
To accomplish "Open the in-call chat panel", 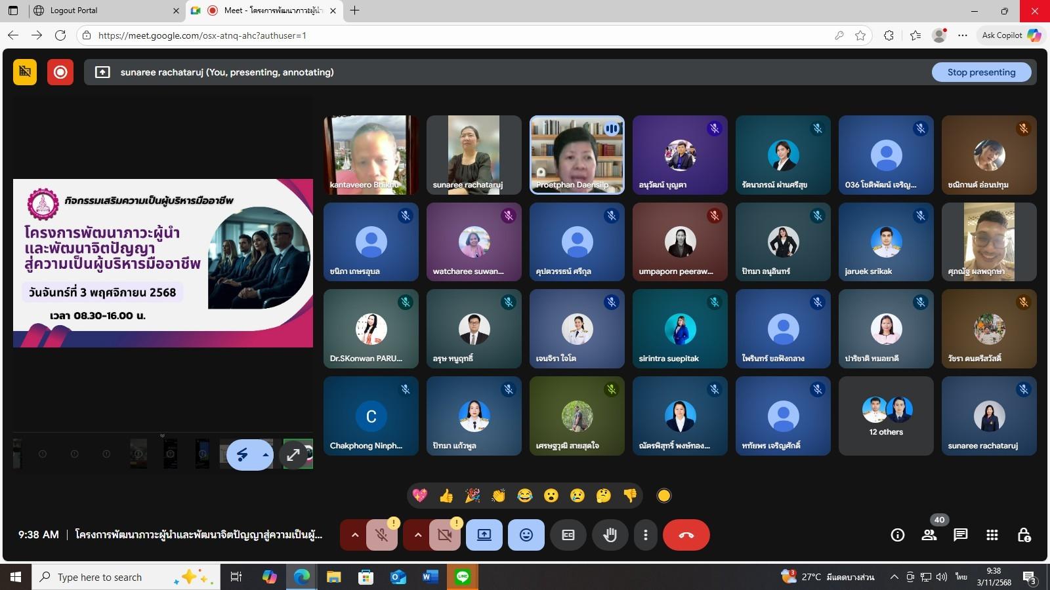I will (x=960, y=535).
